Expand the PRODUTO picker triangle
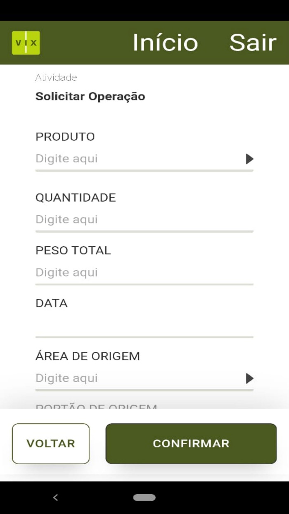 pos(250,159)
